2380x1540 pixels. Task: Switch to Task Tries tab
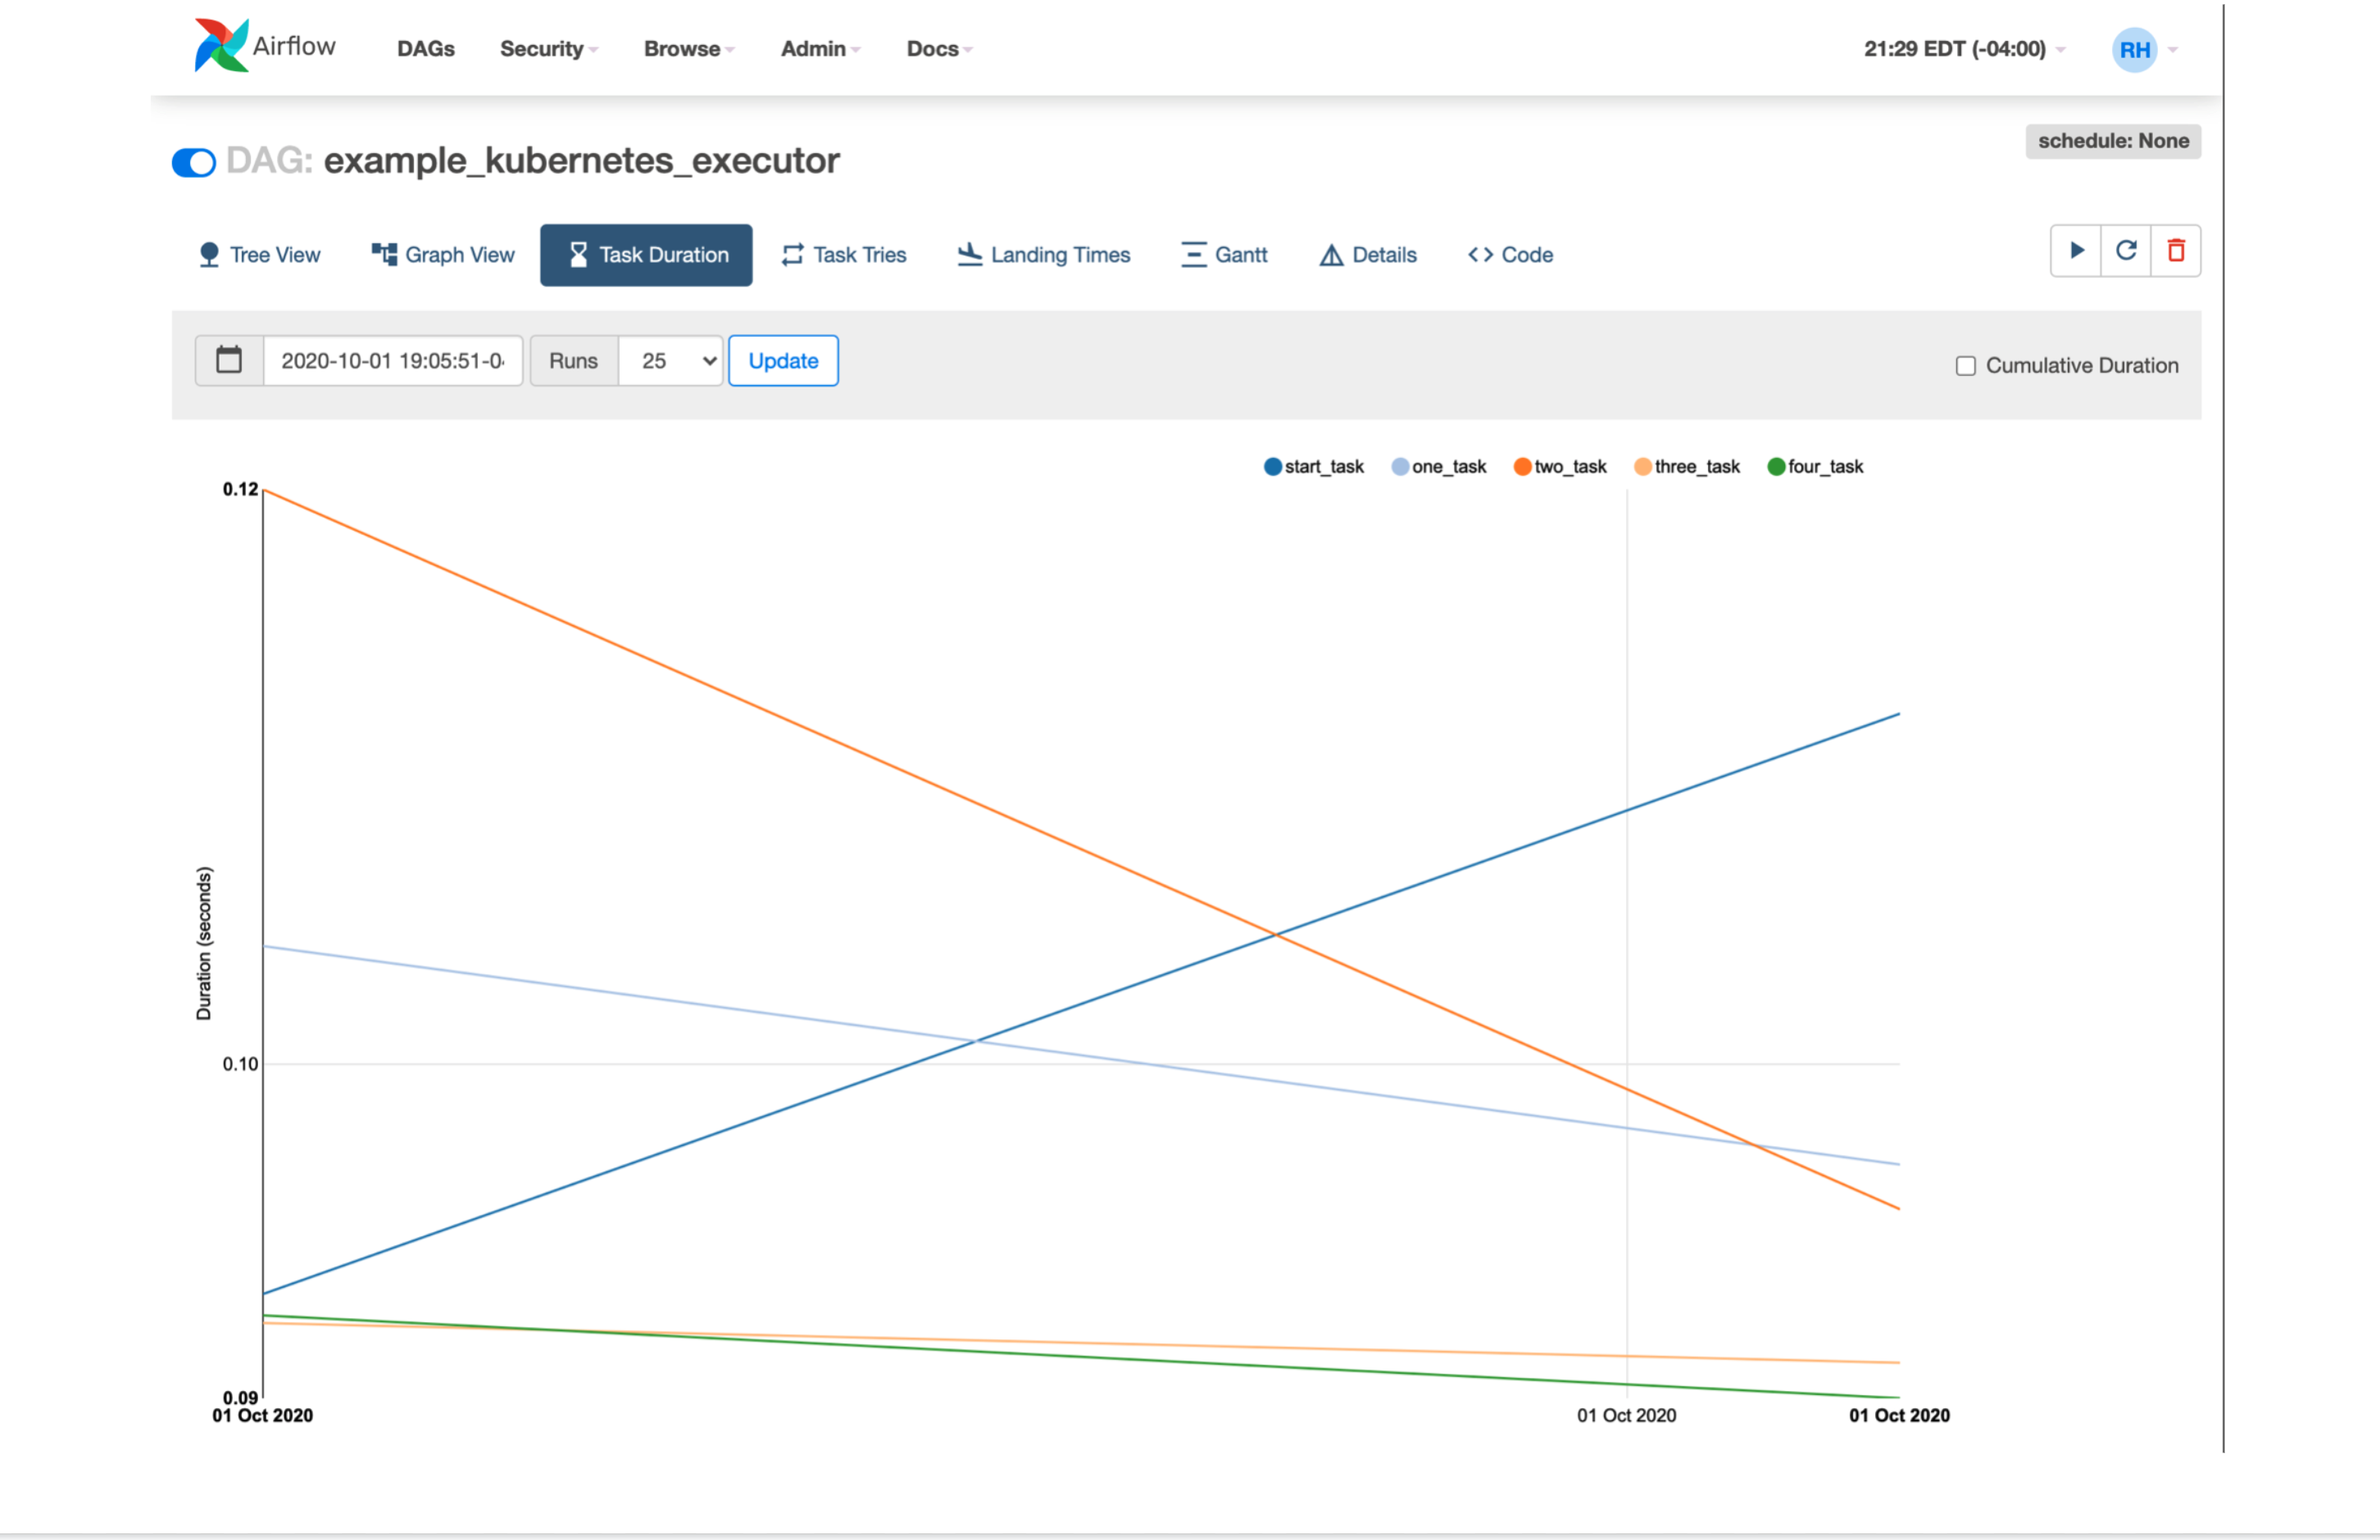[x=844, y=255]
